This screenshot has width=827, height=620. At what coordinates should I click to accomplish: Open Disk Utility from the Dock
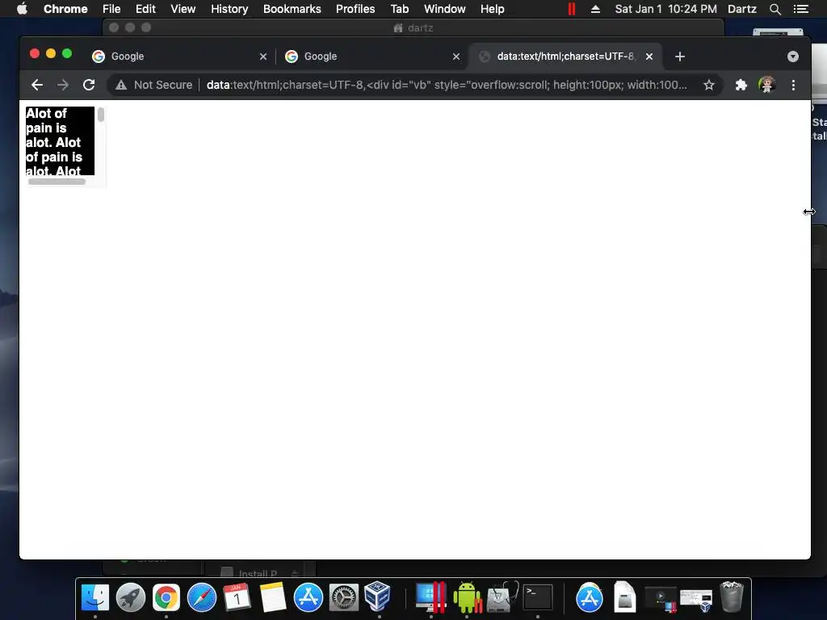(x=502, y=598)
